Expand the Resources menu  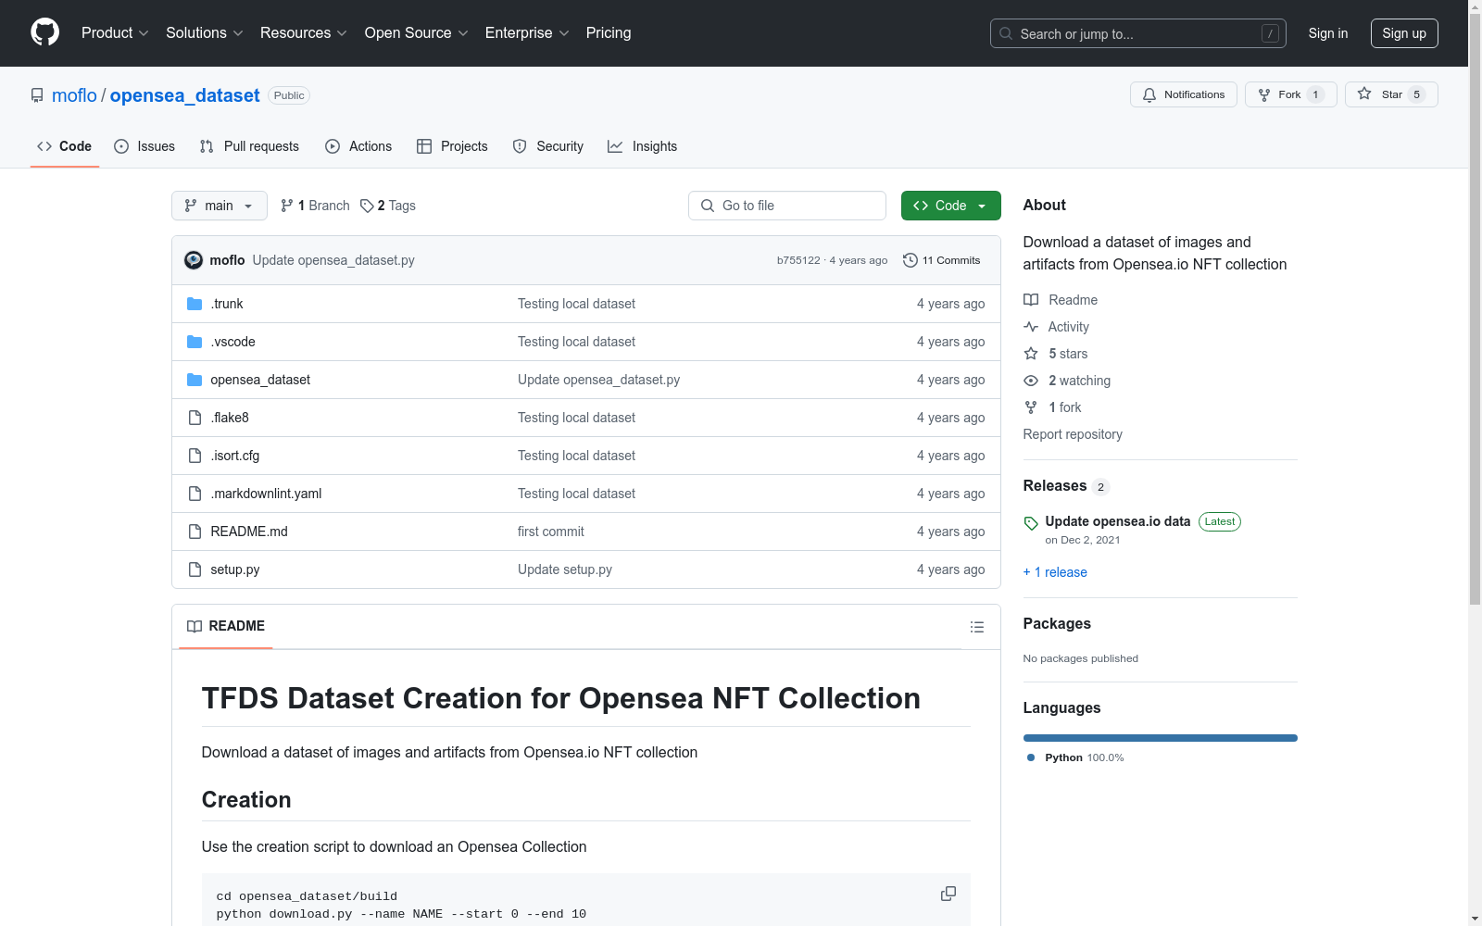click(304, 33)
